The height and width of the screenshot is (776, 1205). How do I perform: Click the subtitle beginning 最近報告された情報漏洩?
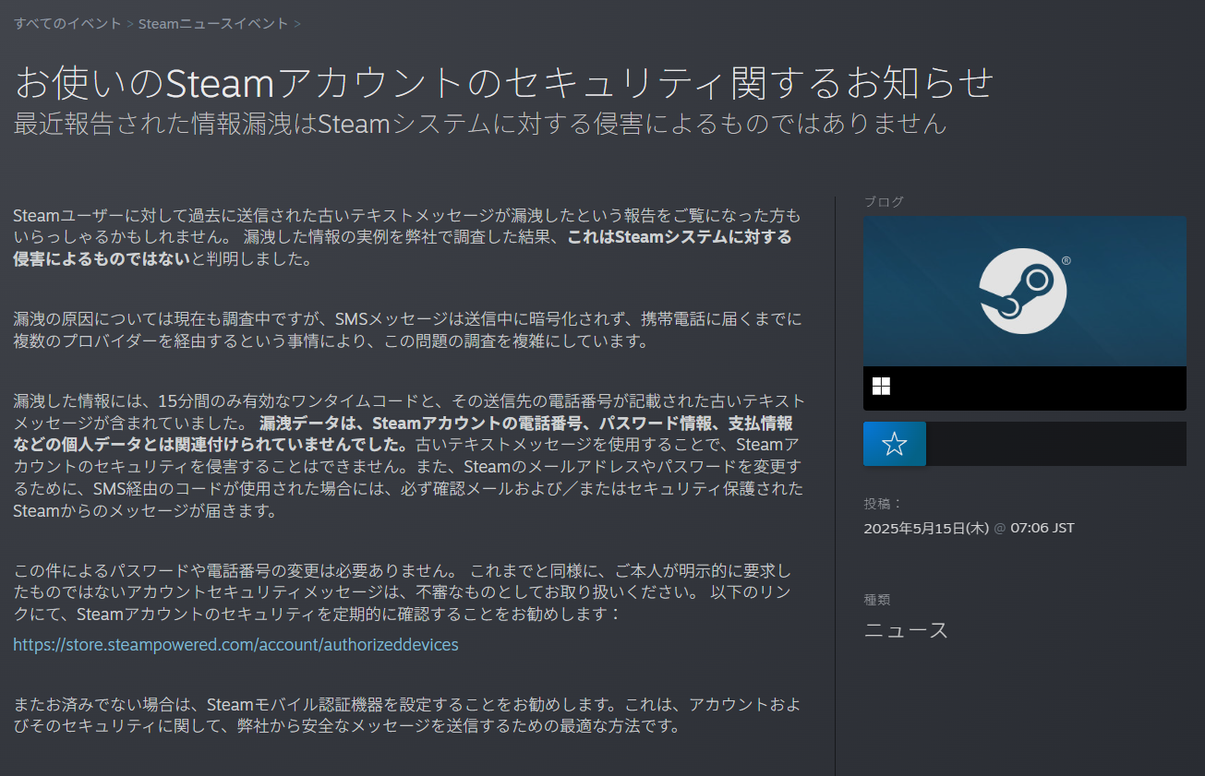tap(480, 123)
